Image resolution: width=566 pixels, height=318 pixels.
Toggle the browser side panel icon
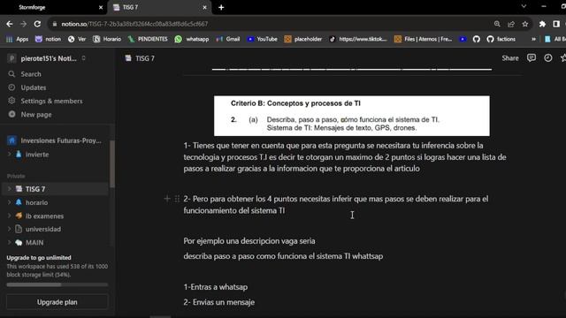[556, 24]
